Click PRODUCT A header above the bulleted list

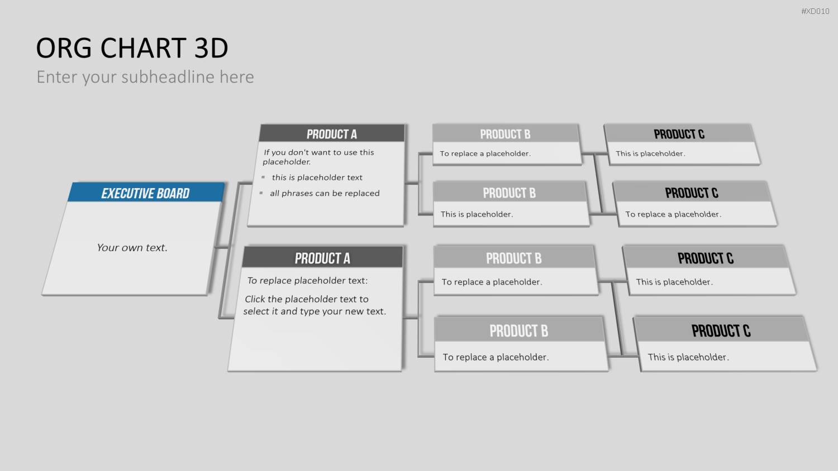click(x=332, y=134)
